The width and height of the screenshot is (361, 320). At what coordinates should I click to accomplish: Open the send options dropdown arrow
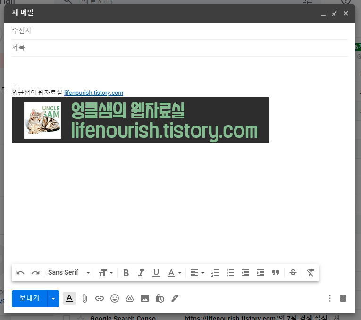pyautogui.click(x=53, y=299)
